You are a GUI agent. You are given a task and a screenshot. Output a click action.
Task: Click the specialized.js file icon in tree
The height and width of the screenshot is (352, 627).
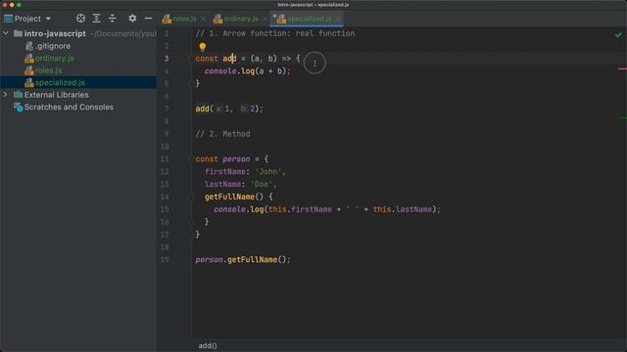tap(29, 82)
